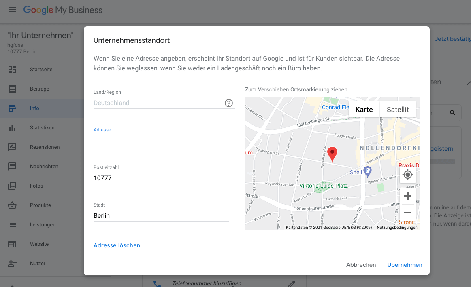Click Telefonnummer hinzufügen text

coord(207,283)
